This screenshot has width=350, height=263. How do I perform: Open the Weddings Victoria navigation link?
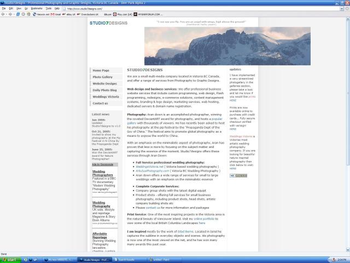point(106,97)
